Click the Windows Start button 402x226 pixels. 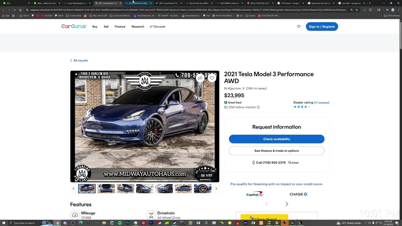point(3,223)
